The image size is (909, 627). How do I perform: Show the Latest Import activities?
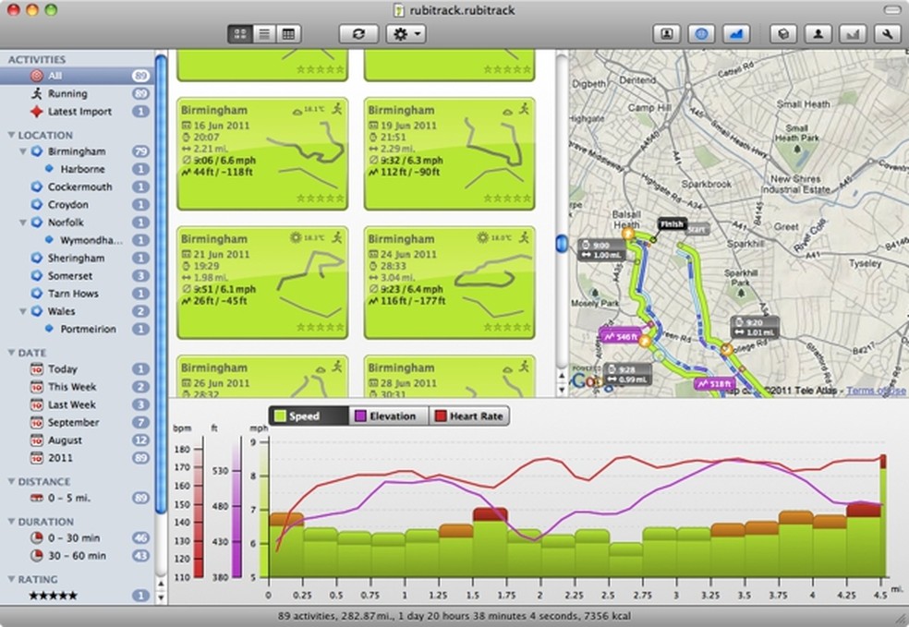79,112
